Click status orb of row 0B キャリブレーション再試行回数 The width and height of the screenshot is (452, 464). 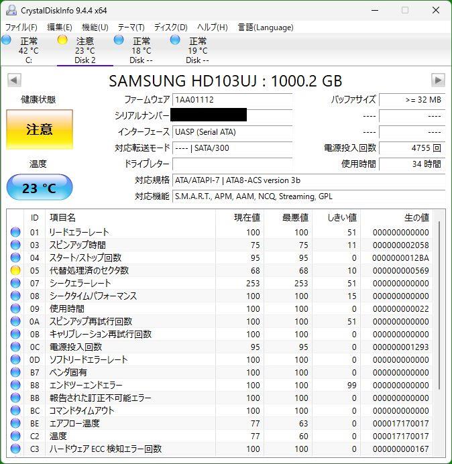pos(15,334)
